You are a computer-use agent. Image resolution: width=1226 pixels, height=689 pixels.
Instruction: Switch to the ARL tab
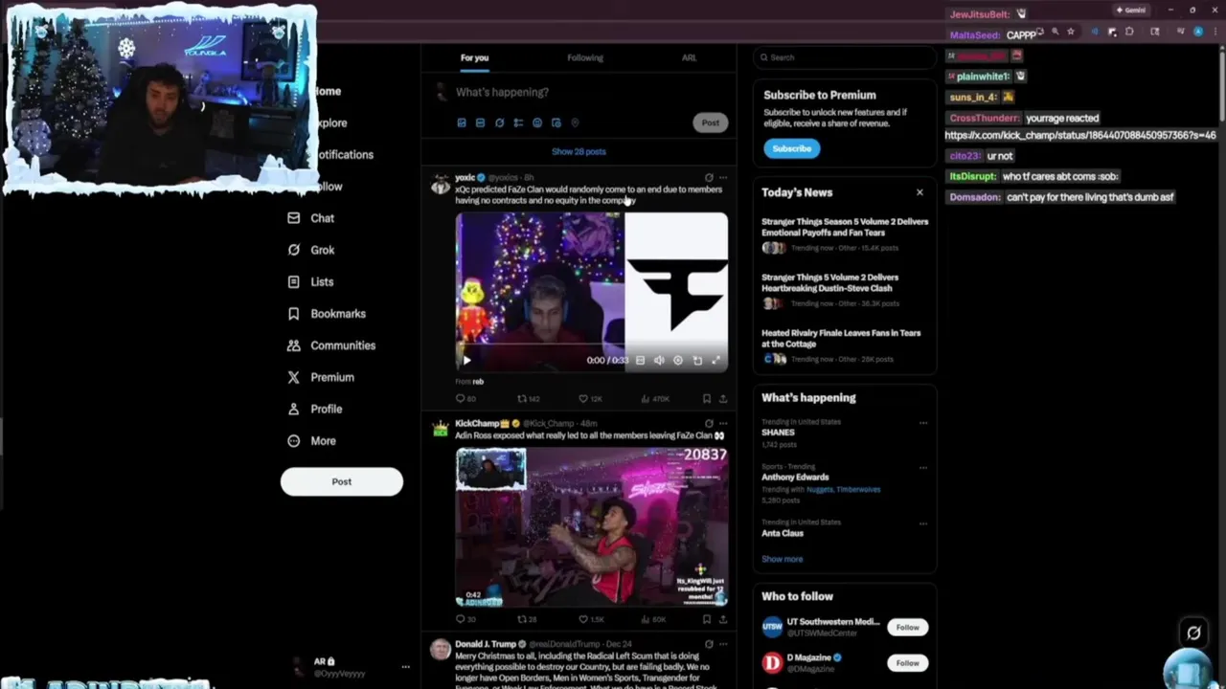pyautogui.click(x=689, y=57)
